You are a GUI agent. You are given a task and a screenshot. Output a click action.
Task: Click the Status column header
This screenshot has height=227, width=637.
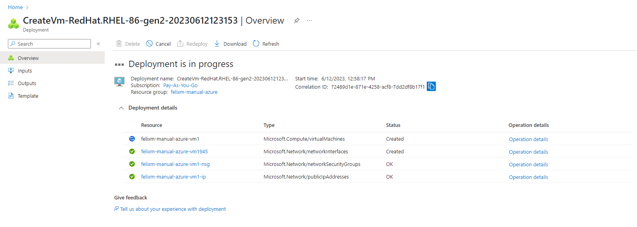coord(393,125)
